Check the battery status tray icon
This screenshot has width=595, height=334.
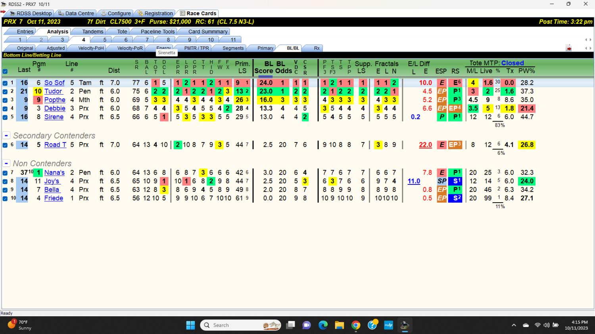coord(555,325)
